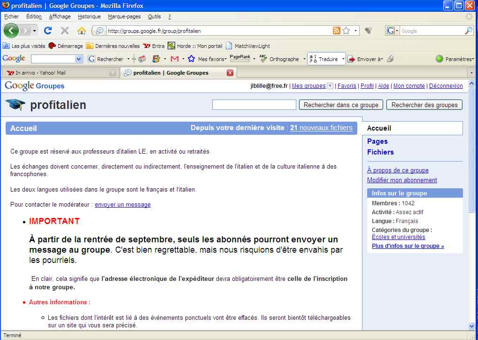478x340 pixels.
Task: Open the list all tabs dropdown
Action: point(471,73)
